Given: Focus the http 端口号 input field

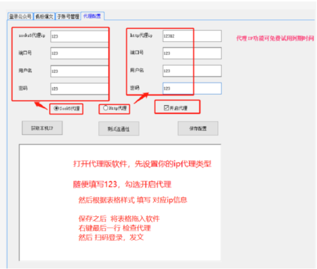Looking at the screenshot, I should 191,53.
